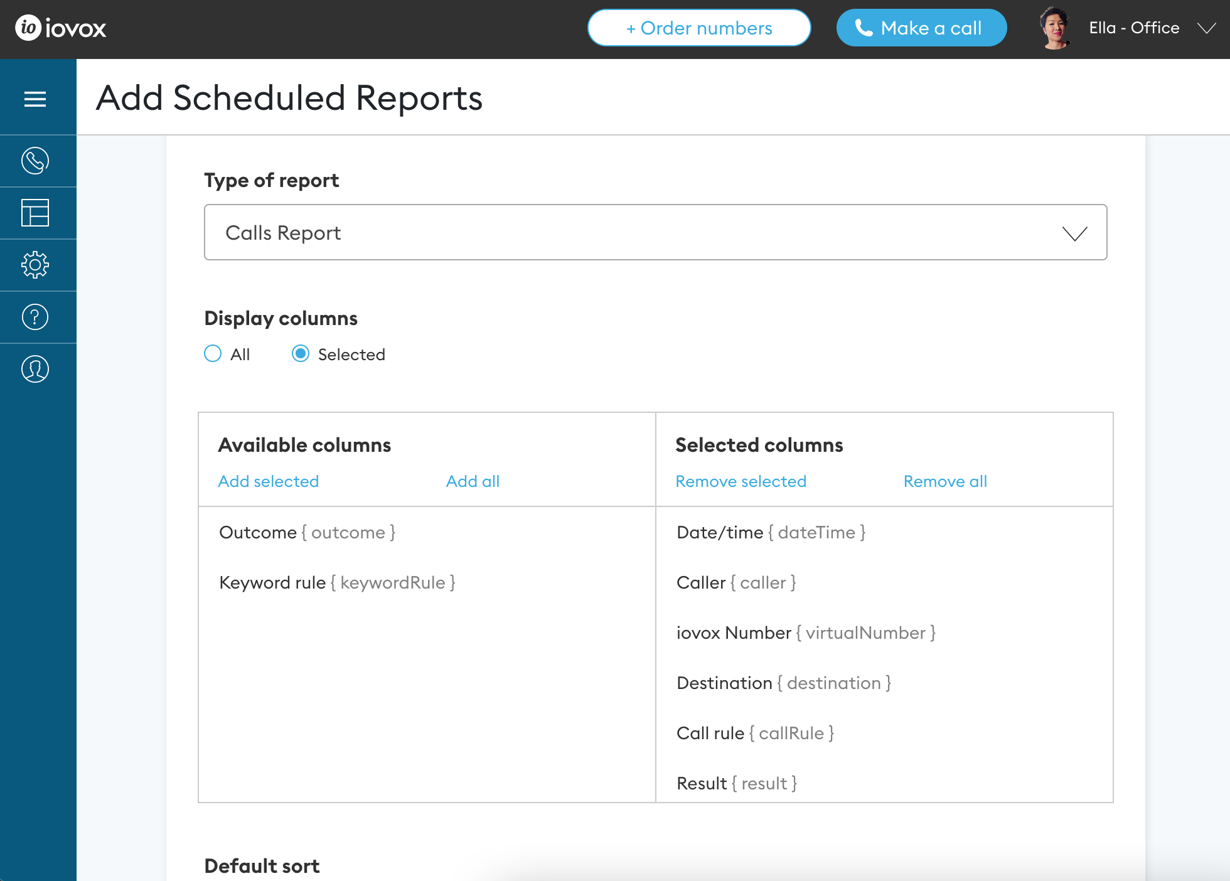This screenshot has height=881, width=1230.
Task: Click the Order numbers button
Action: tap(698, 28)
